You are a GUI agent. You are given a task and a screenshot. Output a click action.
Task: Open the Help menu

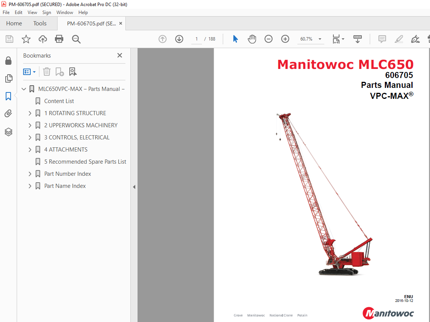click(x=83, y=13)
